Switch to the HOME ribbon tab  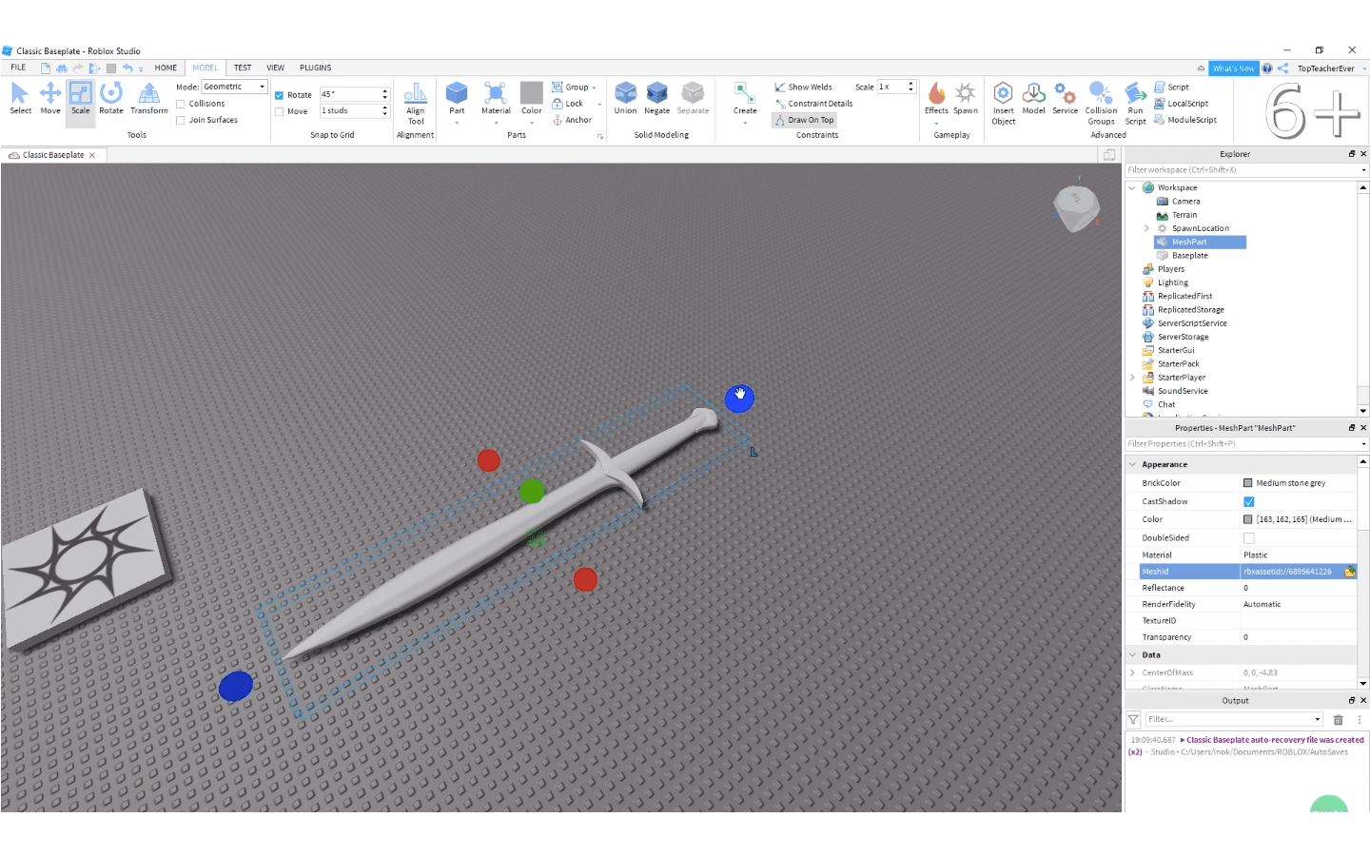pos(166,68)
